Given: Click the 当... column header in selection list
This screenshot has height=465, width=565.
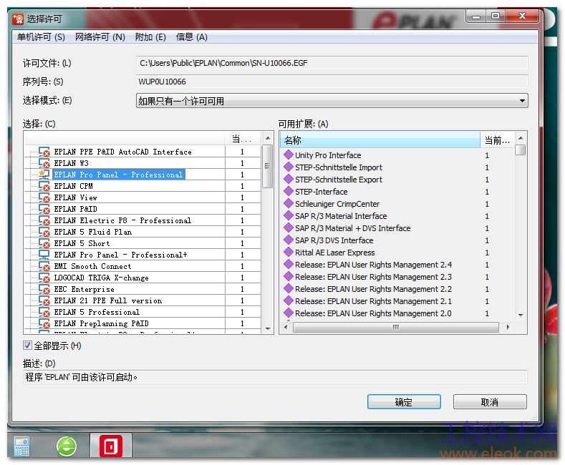Looking at the screenshot, I should (243, 139).
